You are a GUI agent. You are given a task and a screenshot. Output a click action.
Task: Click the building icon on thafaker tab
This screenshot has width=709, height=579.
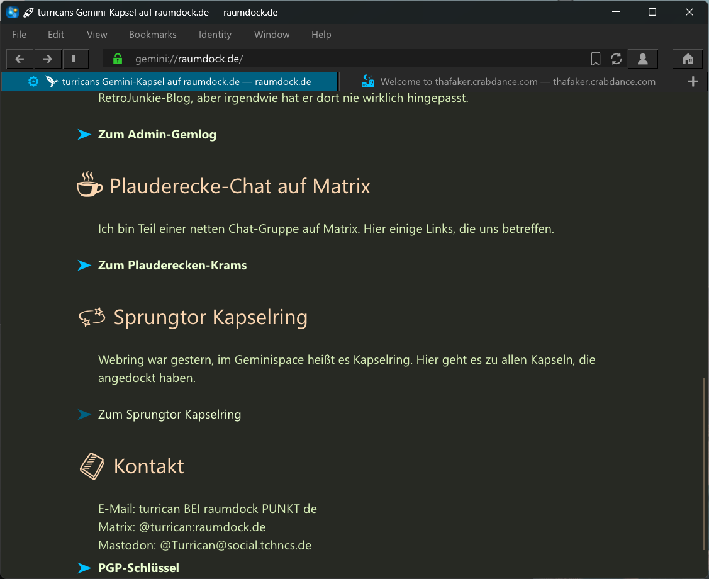coord(367,81)
